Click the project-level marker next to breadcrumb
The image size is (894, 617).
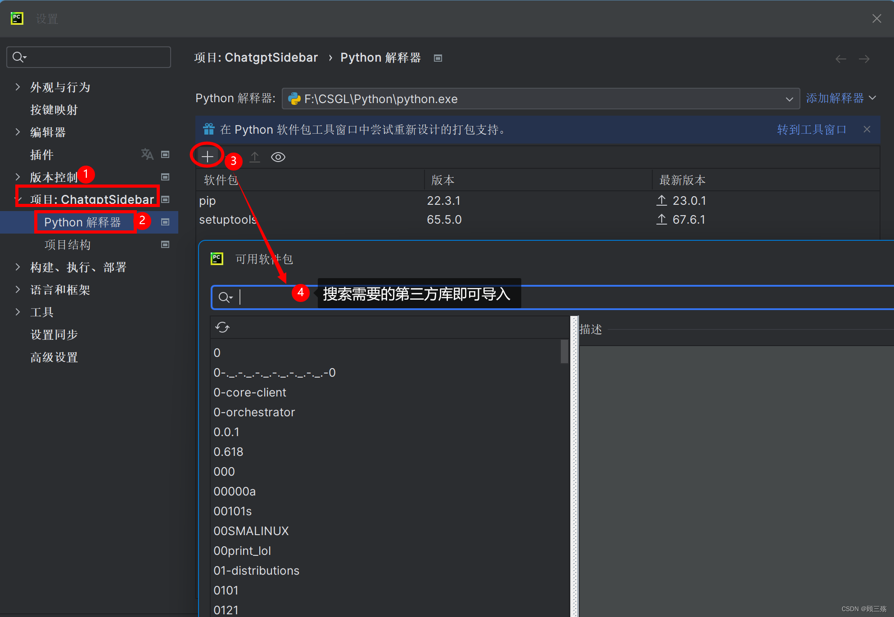pos(438,58)
